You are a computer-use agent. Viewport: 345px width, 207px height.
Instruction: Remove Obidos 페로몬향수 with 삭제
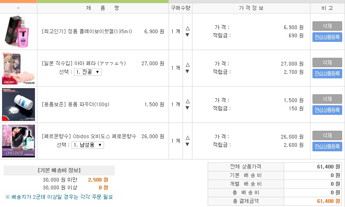click(327, 135)
